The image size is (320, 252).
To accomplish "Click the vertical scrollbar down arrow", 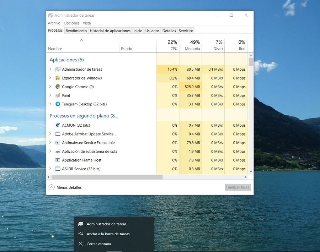I will 251,171.
